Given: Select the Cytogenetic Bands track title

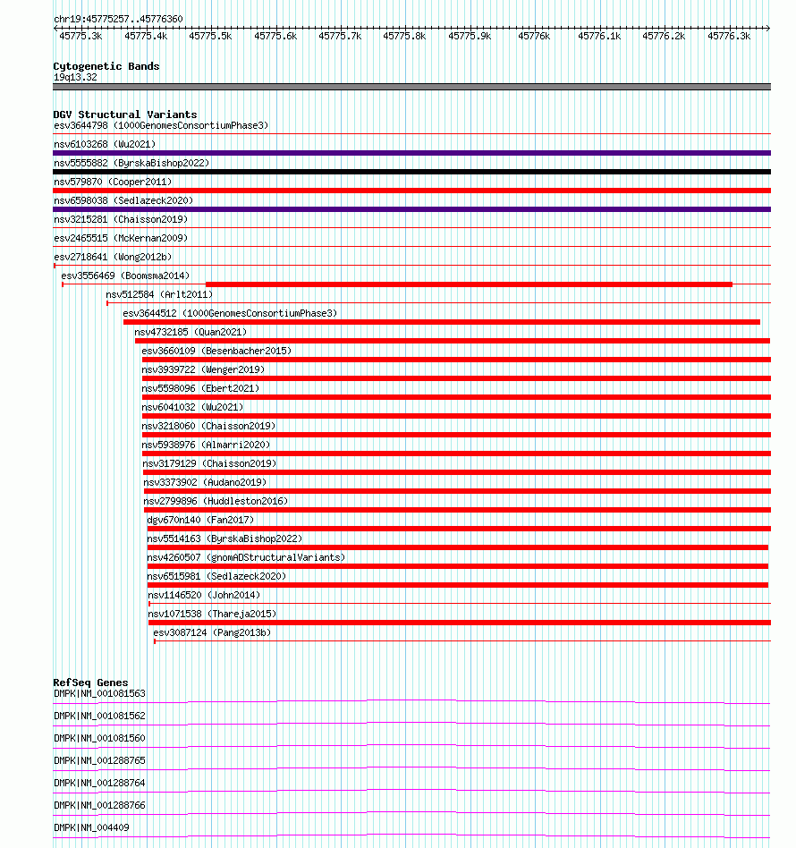Looking at the screenshot, I should point(106,66).
